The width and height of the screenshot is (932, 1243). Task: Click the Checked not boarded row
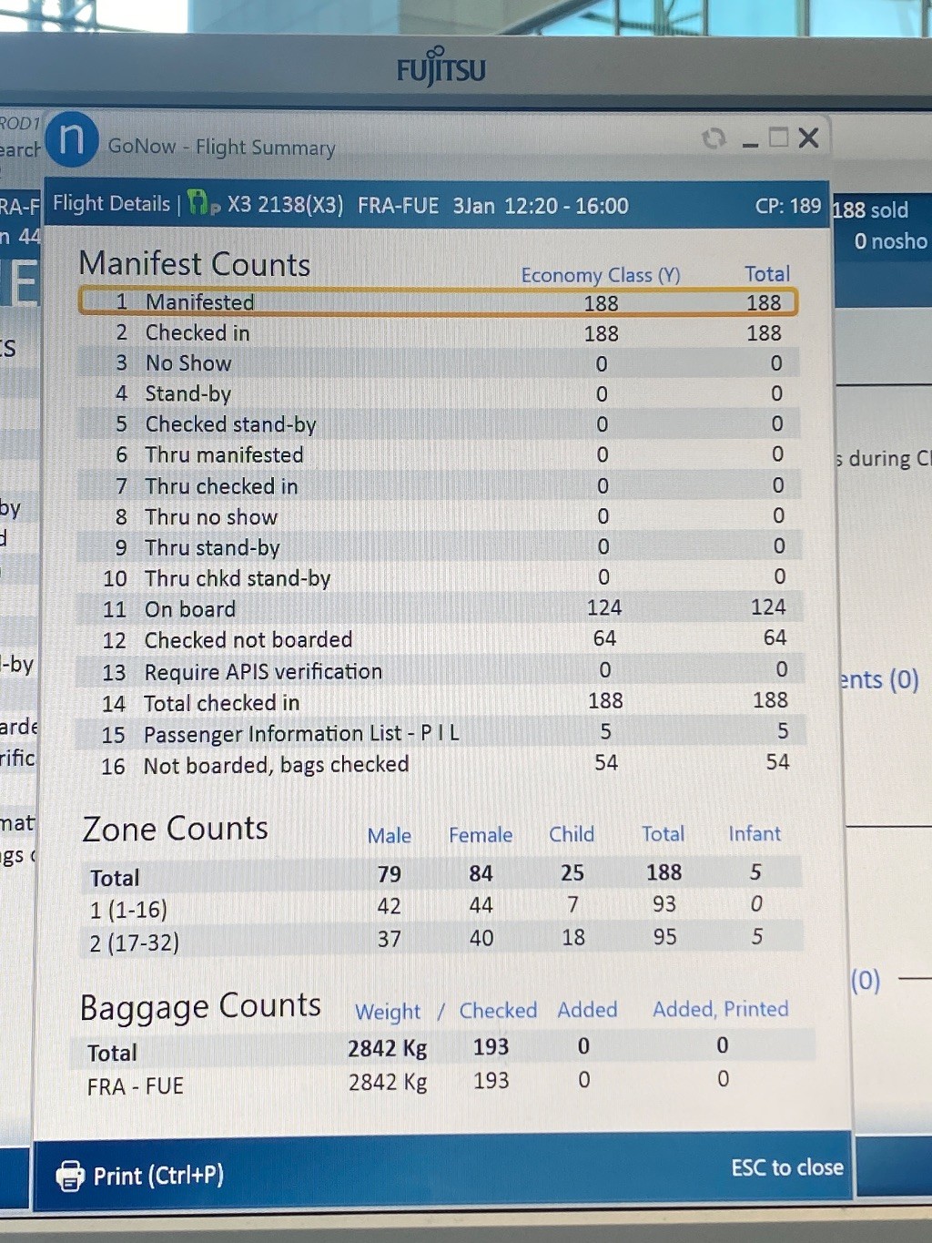pos(437,639)
